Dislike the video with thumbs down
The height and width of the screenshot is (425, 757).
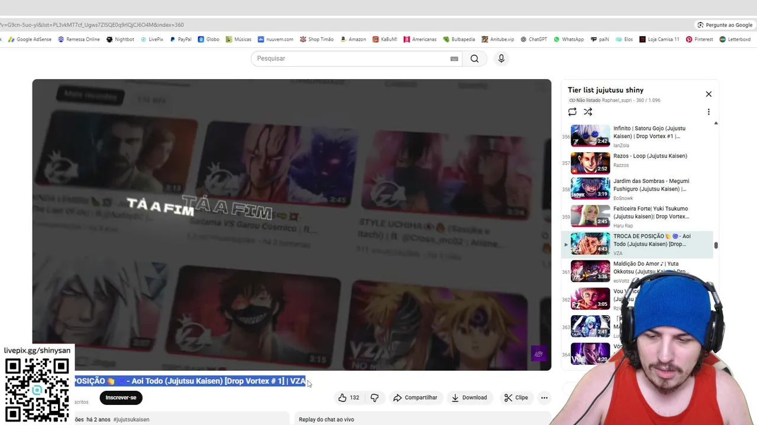[x=374, y=398]
